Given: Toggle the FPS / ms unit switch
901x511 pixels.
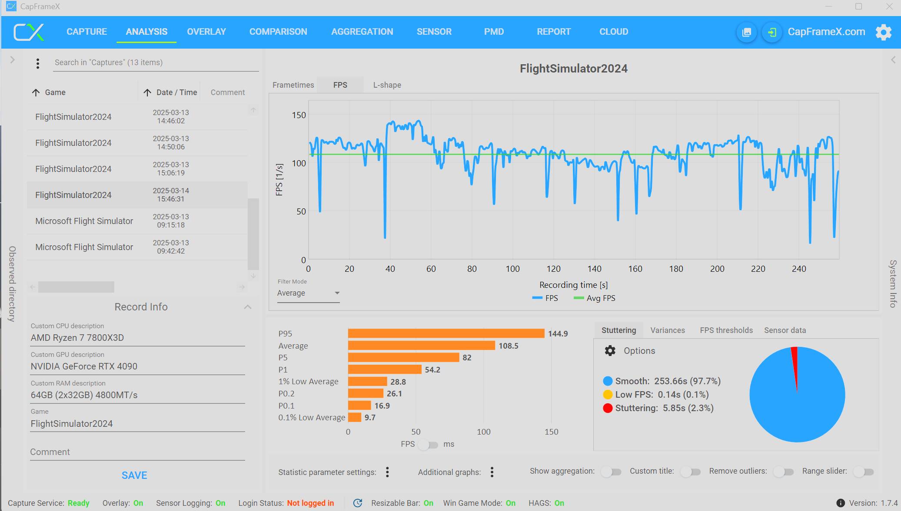Looking at the screenshot, I should [429, 445].
